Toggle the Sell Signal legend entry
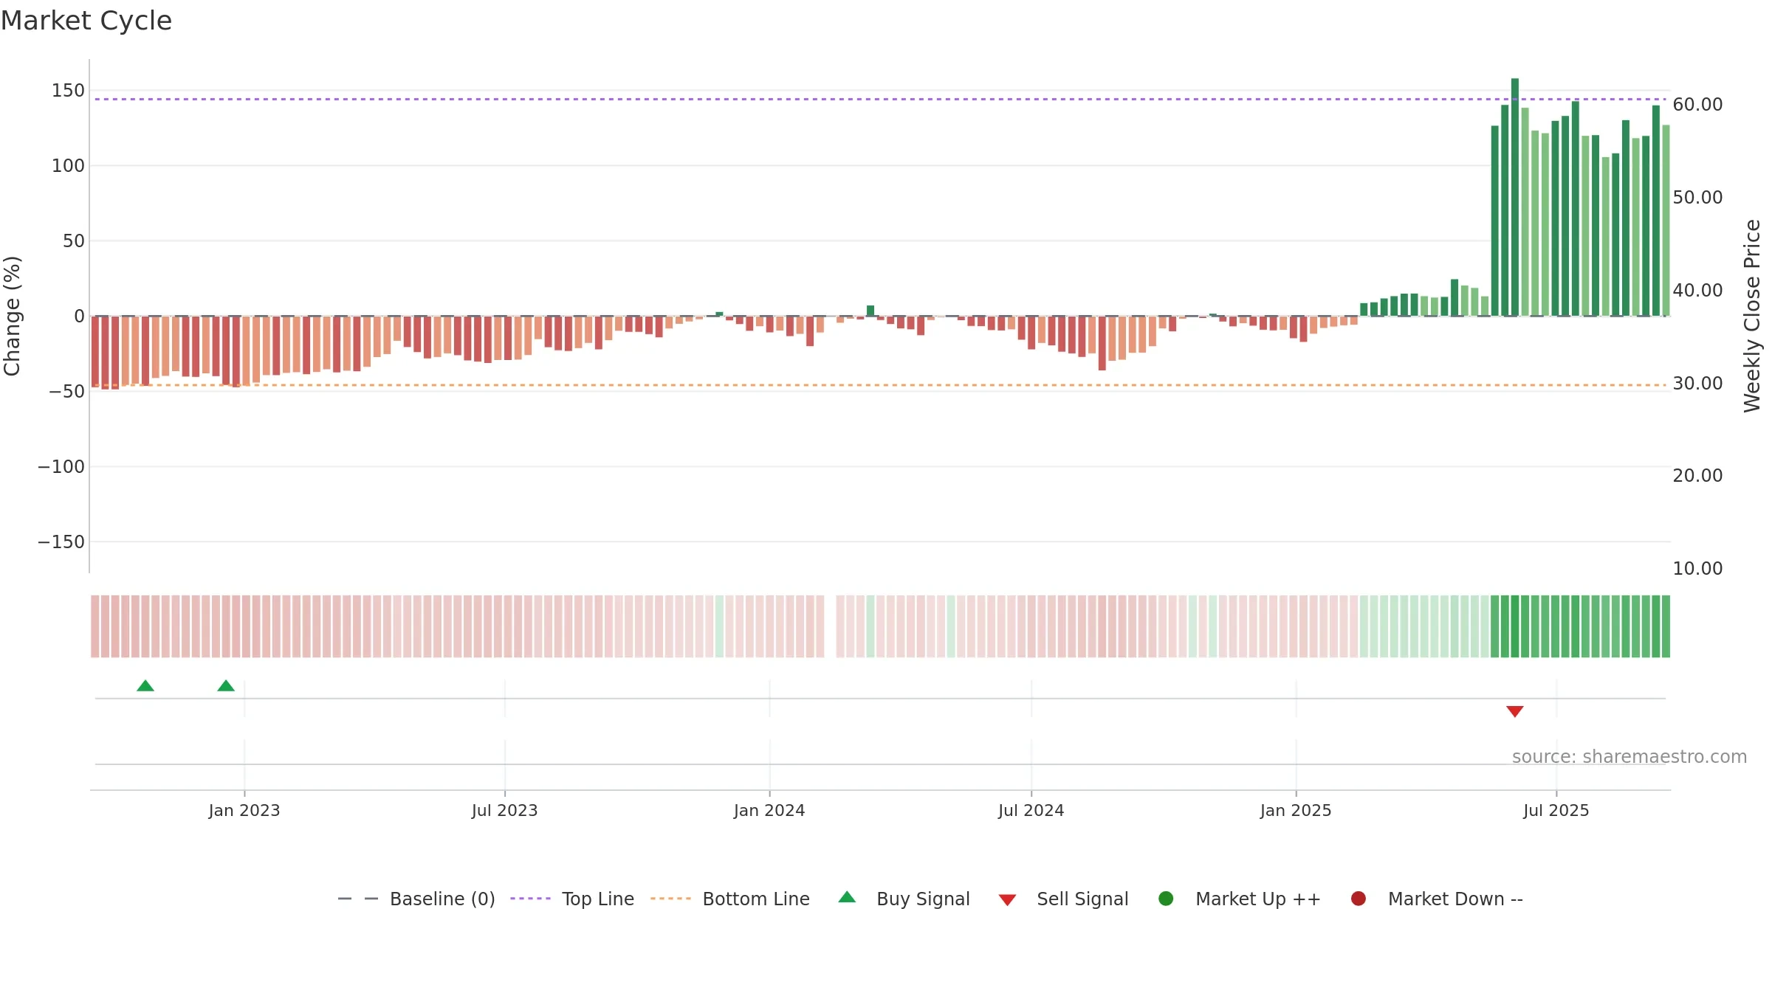 tap(1063, 899)
